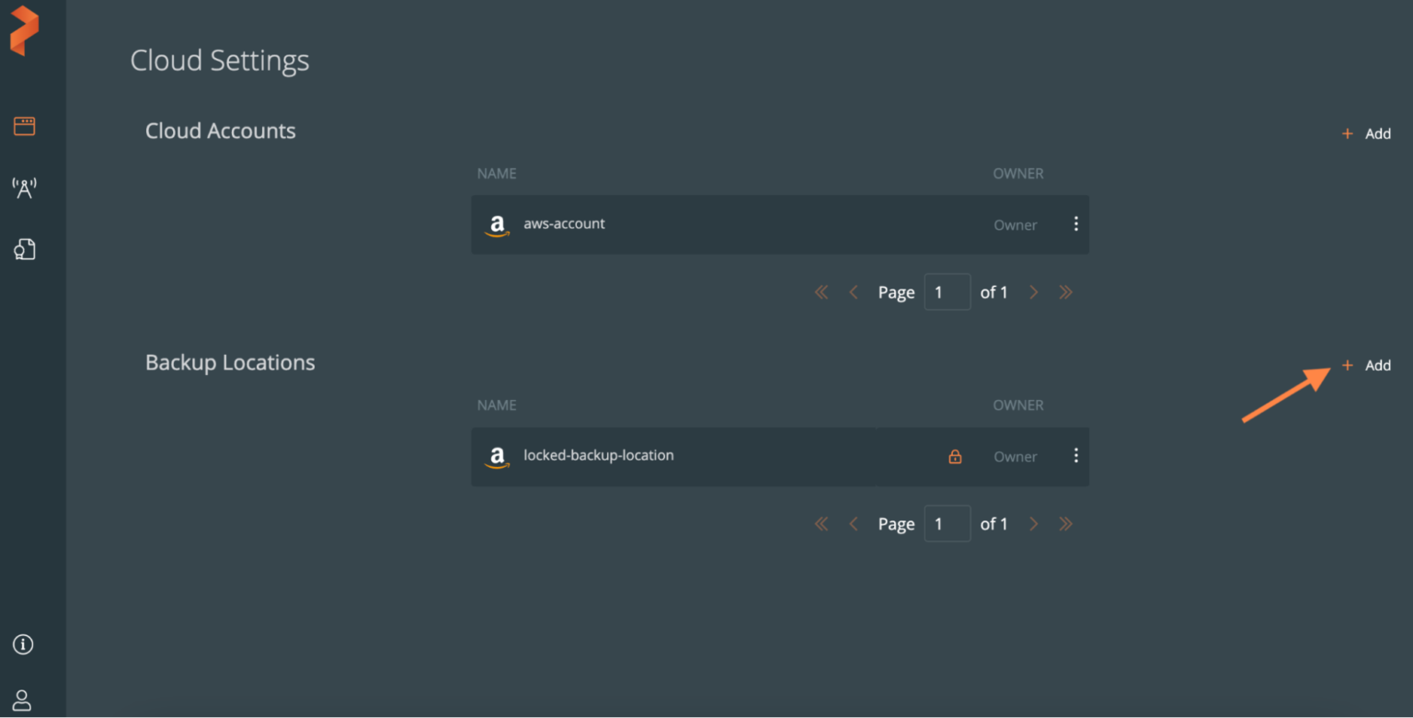This screenshot has height=718, width=1413.
Task: Click the NAME column header under Cloud Accounts
Action: point(497,174)
